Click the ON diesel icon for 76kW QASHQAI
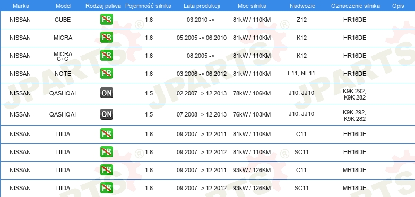This screenshot has height=197, width=415. tap(106, 114)
